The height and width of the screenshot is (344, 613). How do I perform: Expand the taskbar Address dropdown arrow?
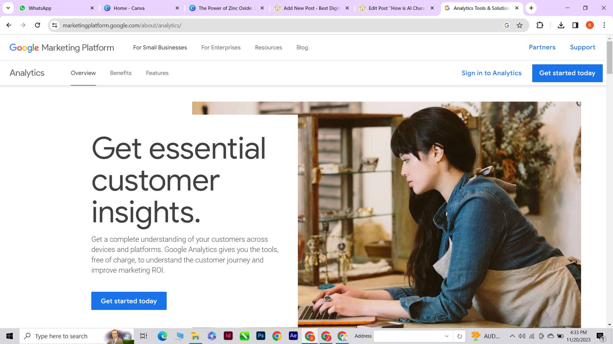pos(447,336)
